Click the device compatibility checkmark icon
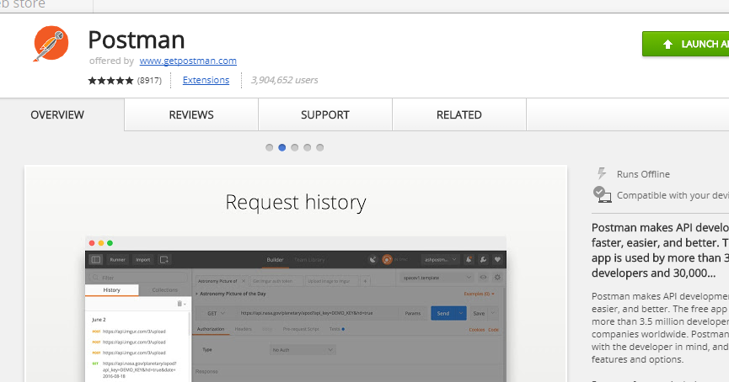 [x=602, y=194]
